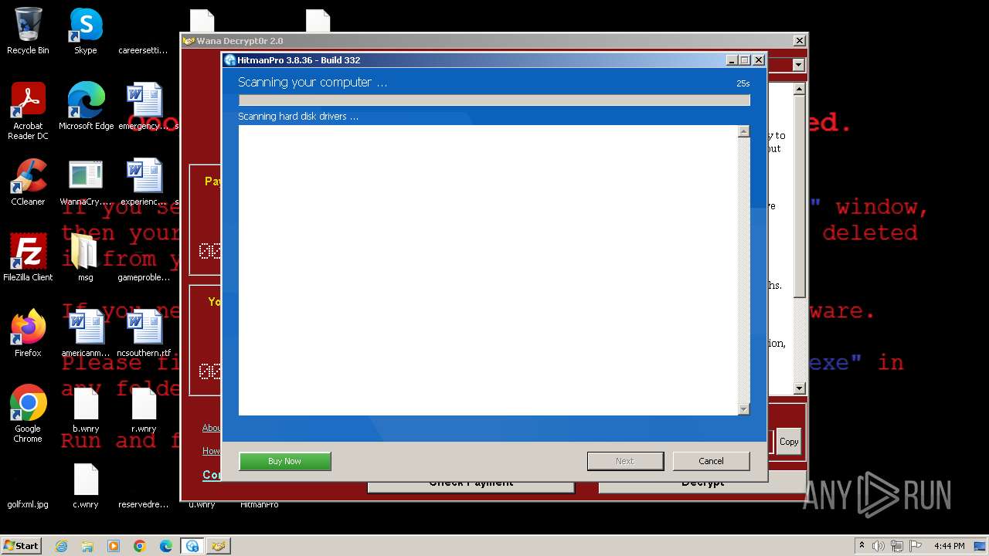Switch to HitmanPro taskbar button
Image resolution: width=989 pixels, height=556 pixels.
point(192,546)
